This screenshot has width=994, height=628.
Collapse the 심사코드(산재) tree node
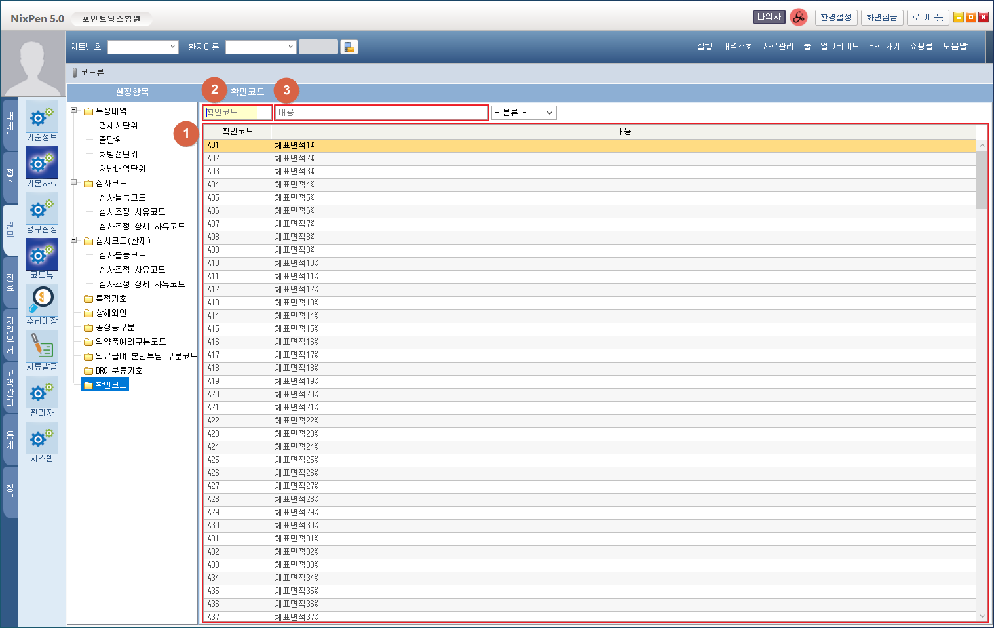(74, 241)
